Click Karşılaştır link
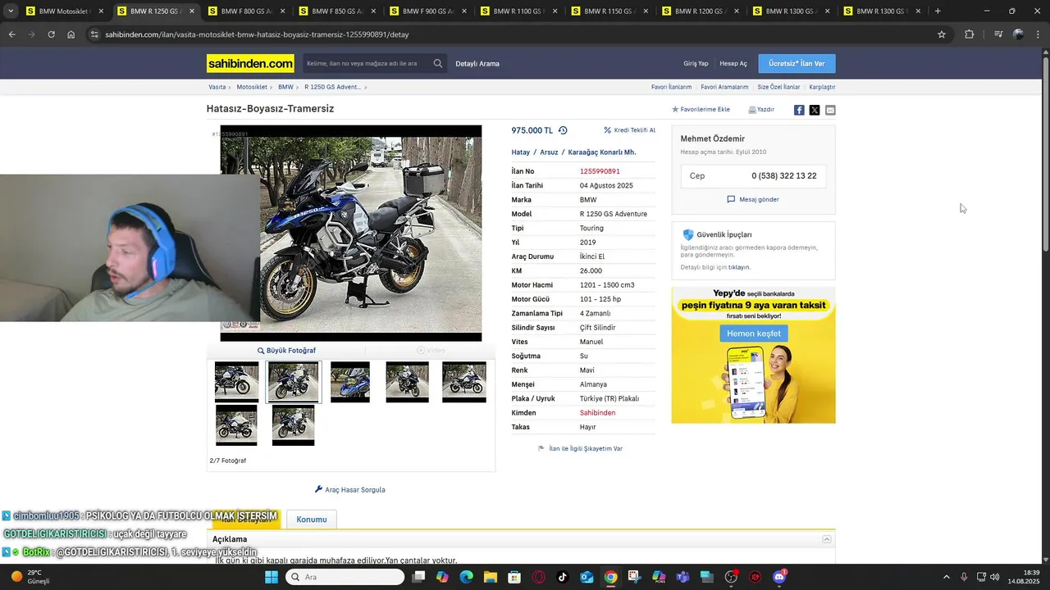The height and width of the screenshot is (590, 1050). point(822,87)
